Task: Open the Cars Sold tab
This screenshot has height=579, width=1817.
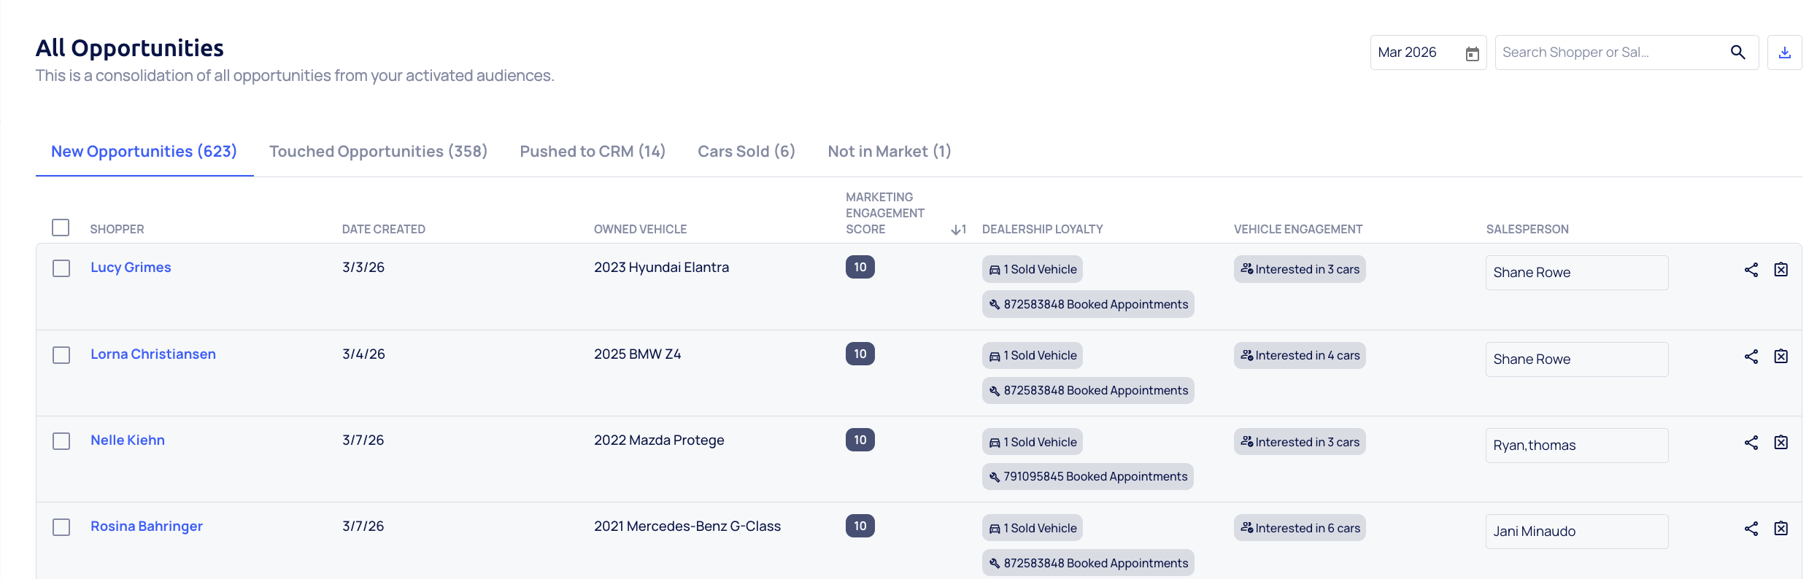Action: coord(746,152)
